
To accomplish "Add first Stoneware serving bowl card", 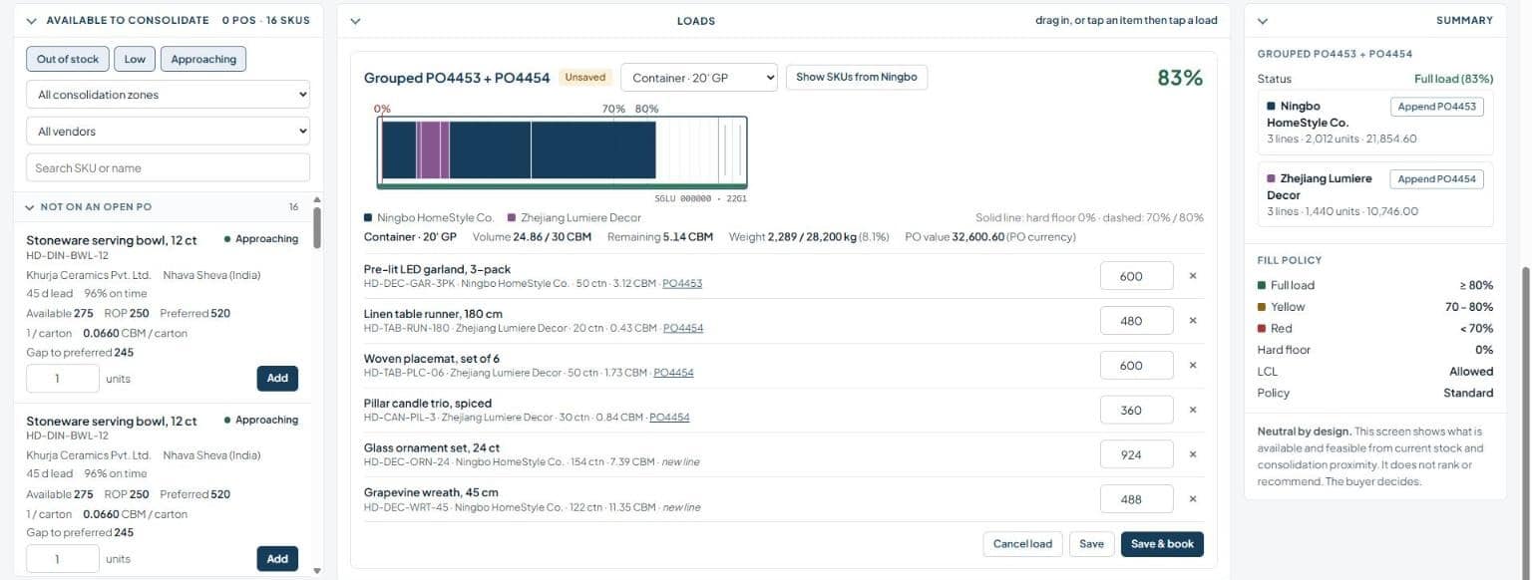I will 277,378.
